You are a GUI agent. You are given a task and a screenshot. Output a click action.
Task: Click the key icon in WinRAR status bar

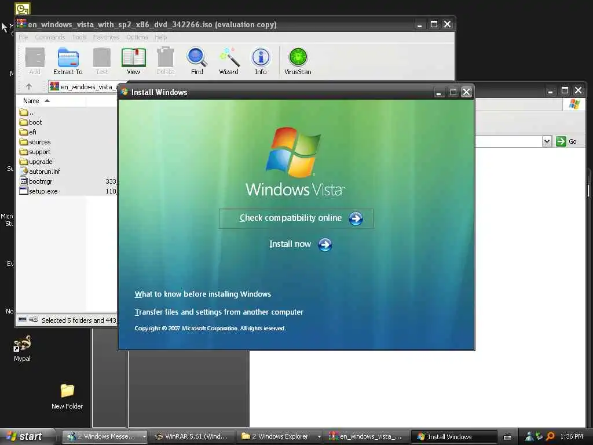34,320
